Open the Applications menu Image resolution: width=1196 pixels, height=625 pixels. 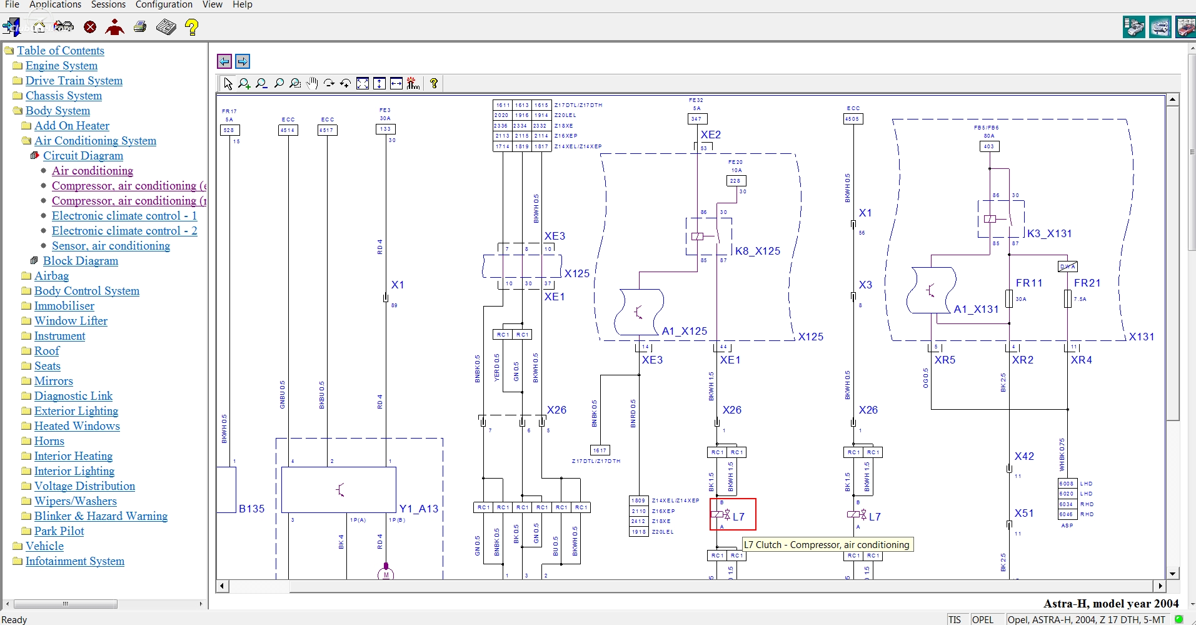coord(55,5)
